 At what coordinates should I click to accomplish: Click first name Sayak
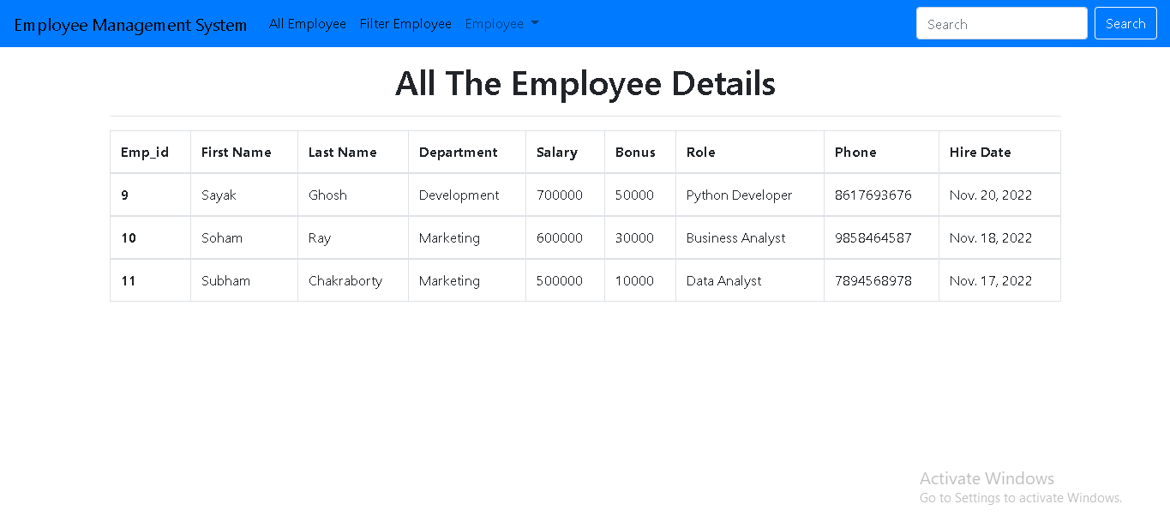tap(219, 195)
